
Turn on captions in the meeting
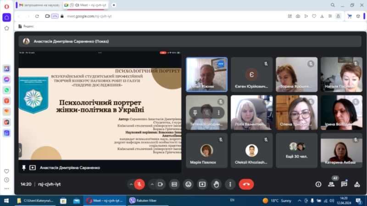click(x=174, y=184)
